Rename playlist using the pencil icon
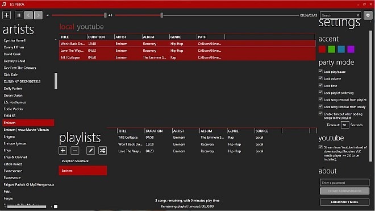Screen dimensions: 375x211 [90, 150]
